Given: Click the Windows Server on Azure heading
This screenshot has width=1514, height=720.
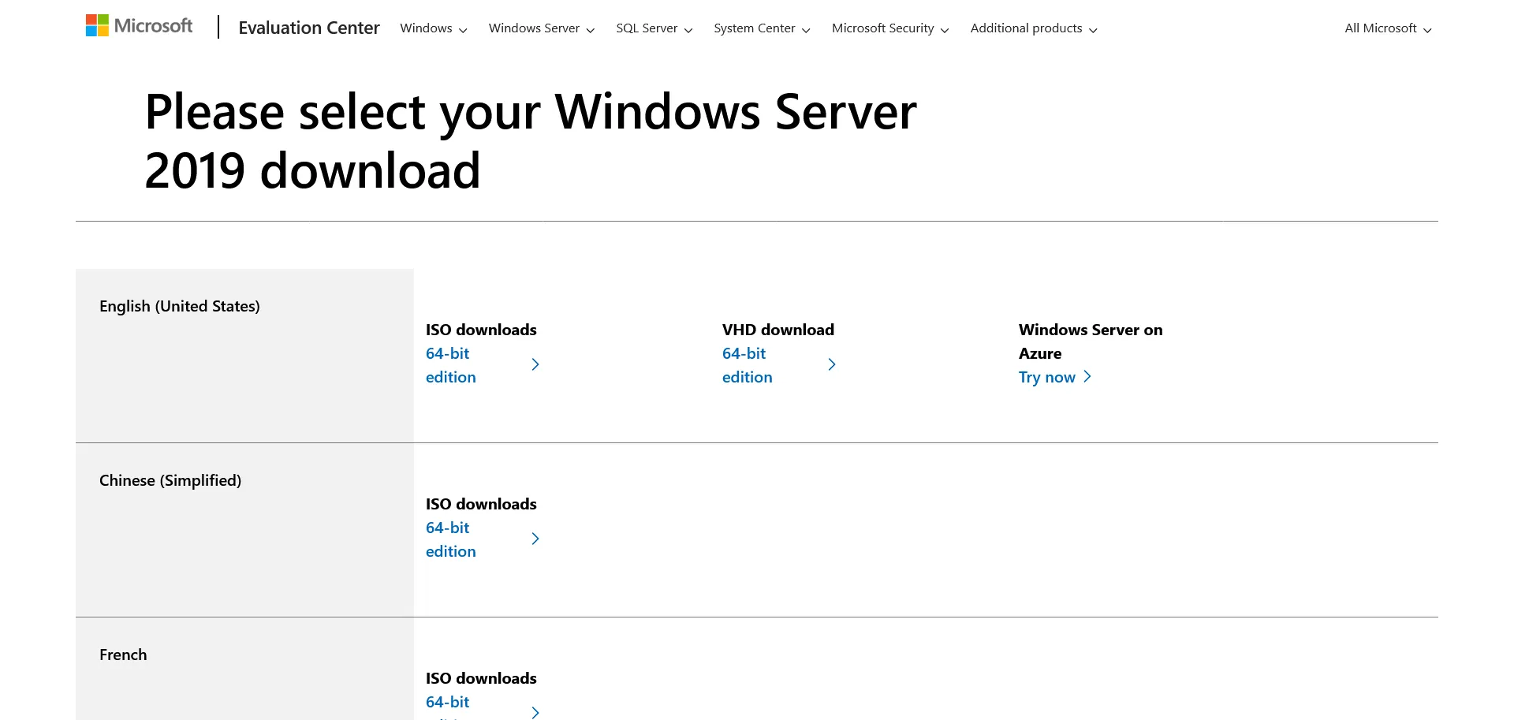Looking at the screenshot, I should coord(1091,341).
